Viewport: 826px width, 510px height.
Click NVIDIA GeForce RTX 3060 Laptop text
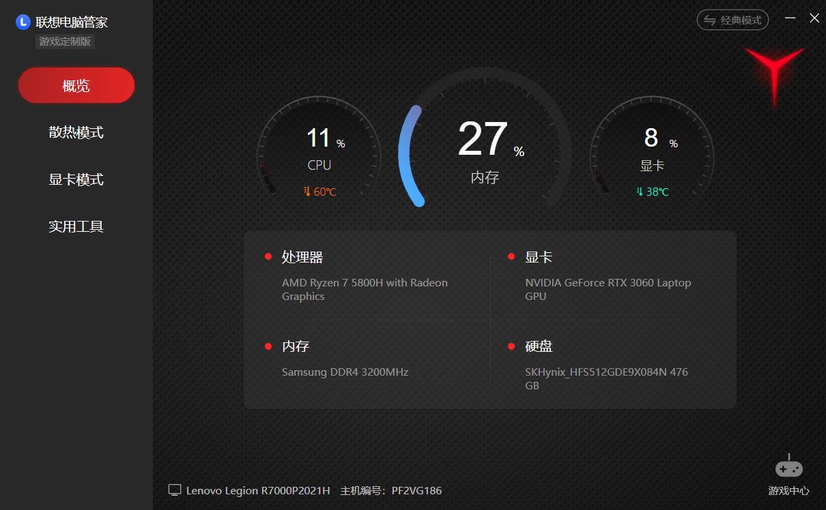[x=608, y=289]
